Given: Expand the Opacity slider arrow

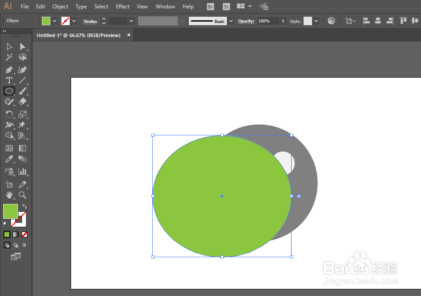Looking at the screenshot, I should coord(283,21).
